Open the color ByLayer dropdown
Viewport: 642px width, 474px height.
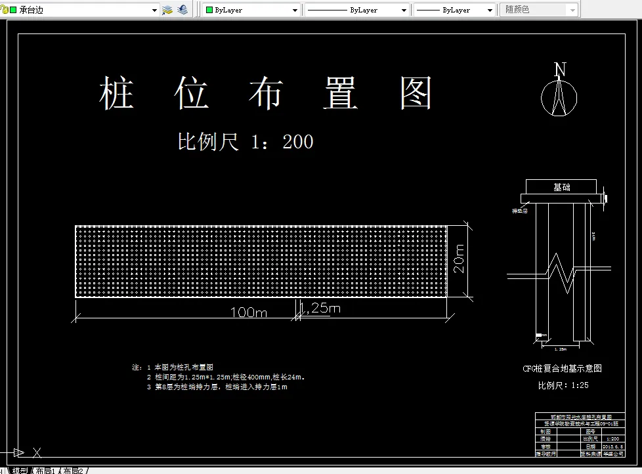295,10
